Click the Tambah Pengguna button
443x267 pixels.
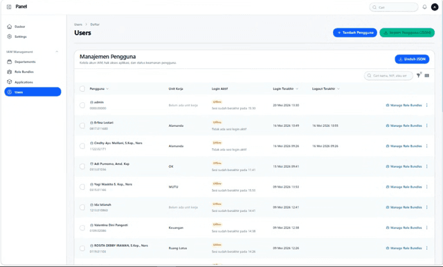[x=355, y=32]
